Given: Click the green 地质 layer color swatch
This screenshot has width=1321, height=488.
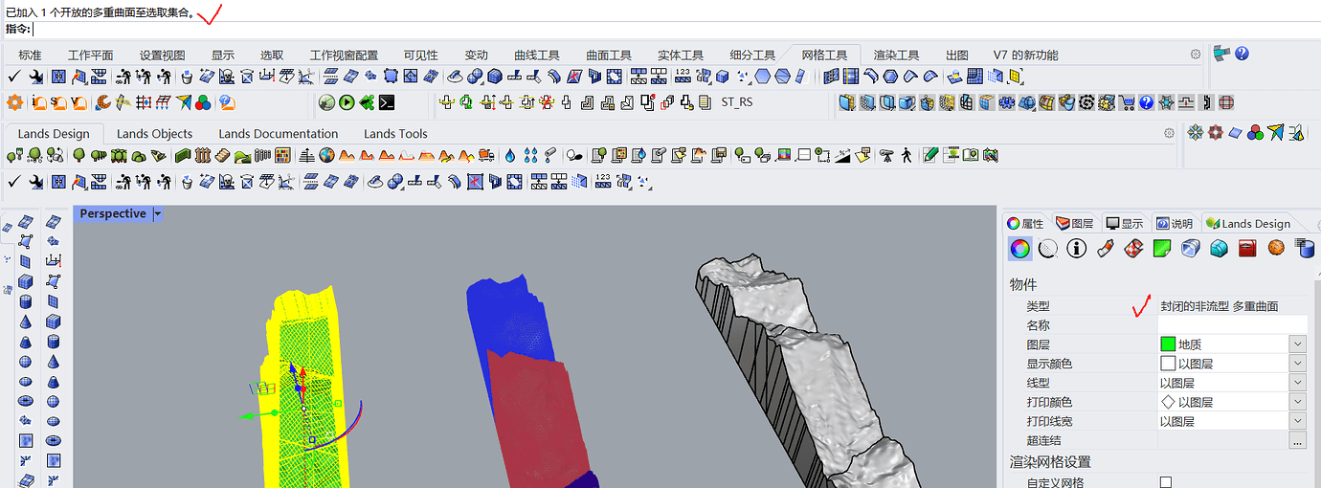Looking at the screenshot, I should tap(1167, 344).
